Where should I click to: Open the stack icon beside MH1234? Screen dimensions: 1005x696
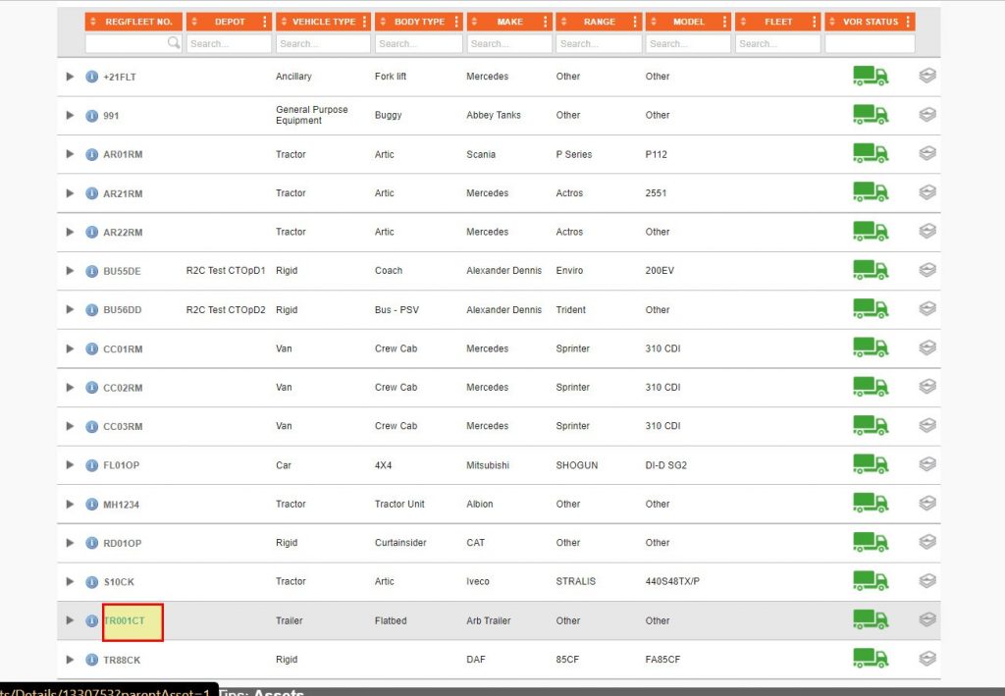point(926,503)
